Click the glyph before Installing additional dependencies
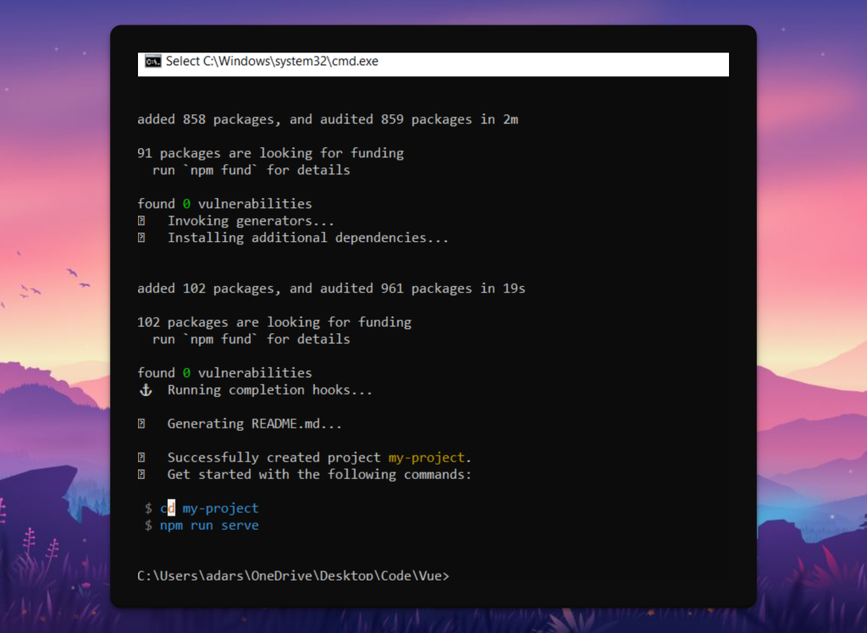Screen dimensions: 867x633 click(141, 238)
